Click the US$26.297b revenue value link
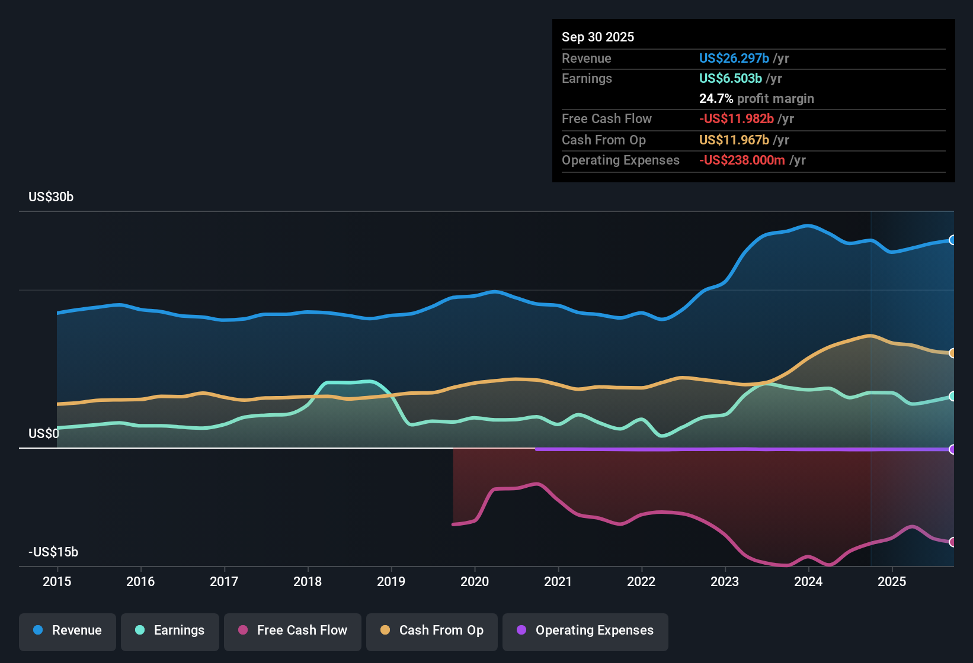This screenshot has width=973, height=663. [734, 58]
